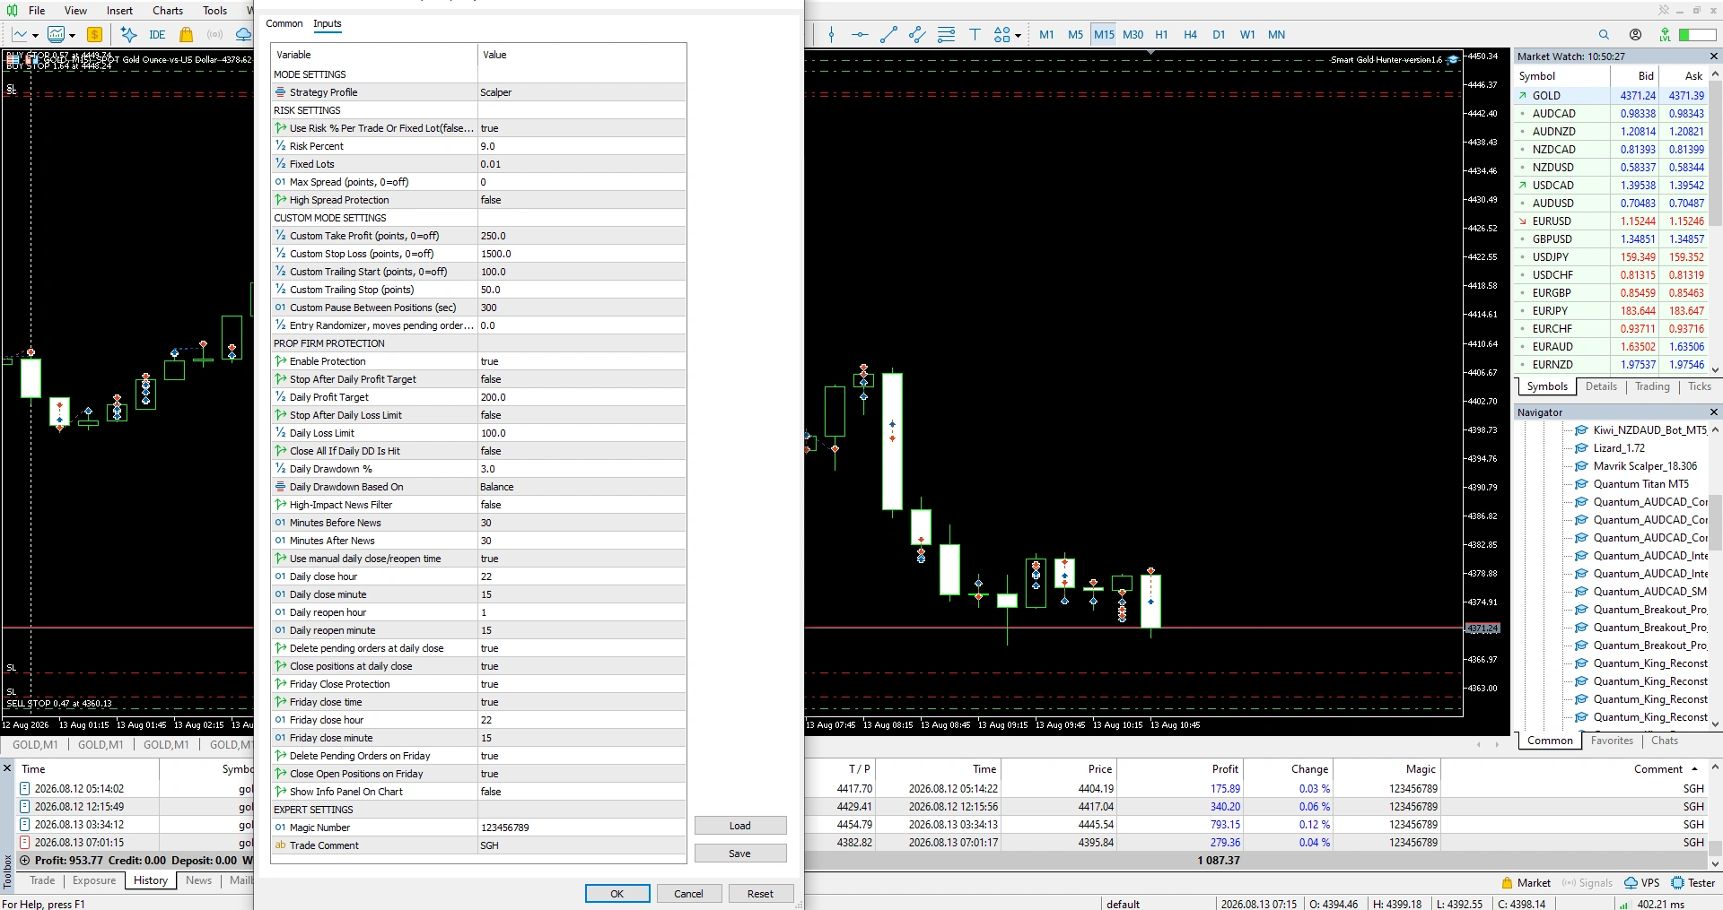
Task: Select the EURUSD row in Market Watch
Action: click(1611, 221)
